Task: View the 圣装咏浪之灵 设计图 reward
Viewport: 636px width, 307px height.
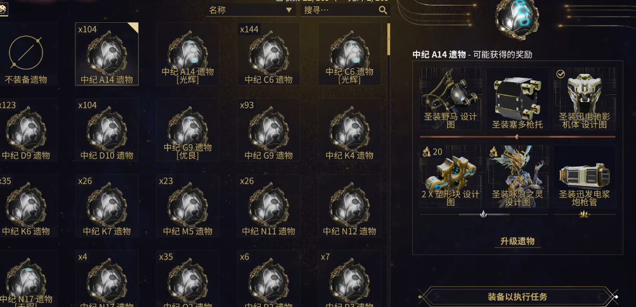Action: tap(517, 177)
